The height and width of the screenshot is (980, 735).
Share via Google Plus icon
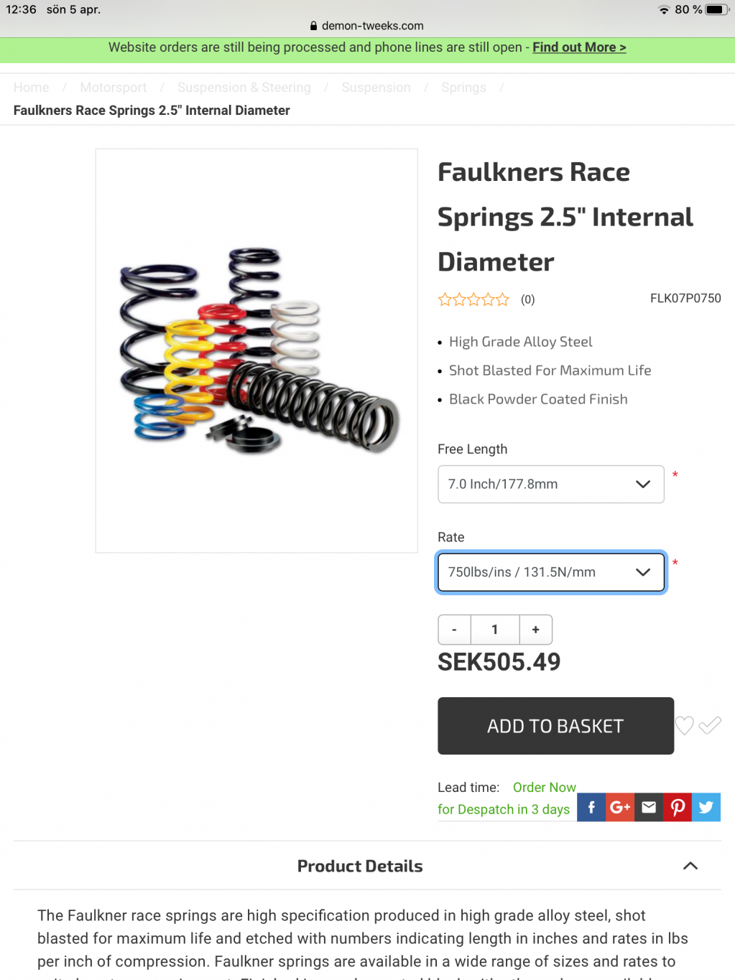pos(620,807)
